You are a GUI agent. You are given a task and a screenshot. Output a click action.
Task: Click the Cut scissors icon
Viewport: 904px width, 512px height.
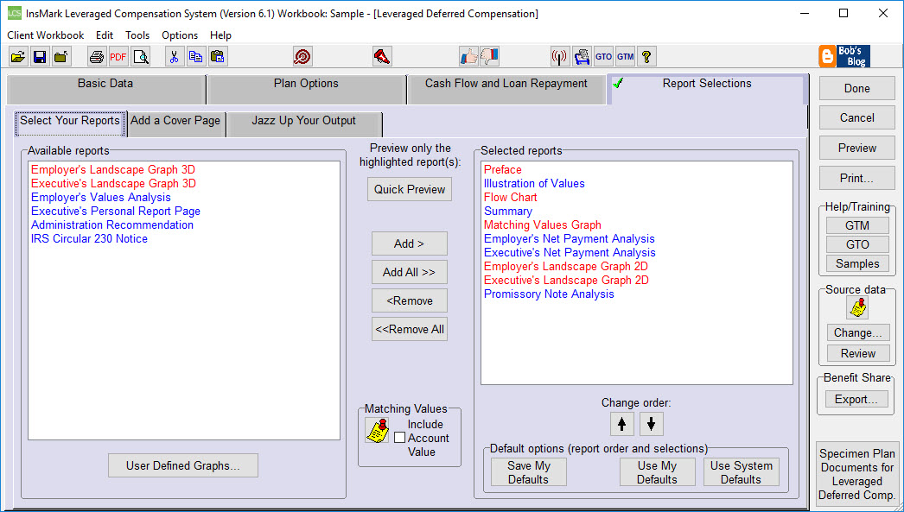point(173,55)
